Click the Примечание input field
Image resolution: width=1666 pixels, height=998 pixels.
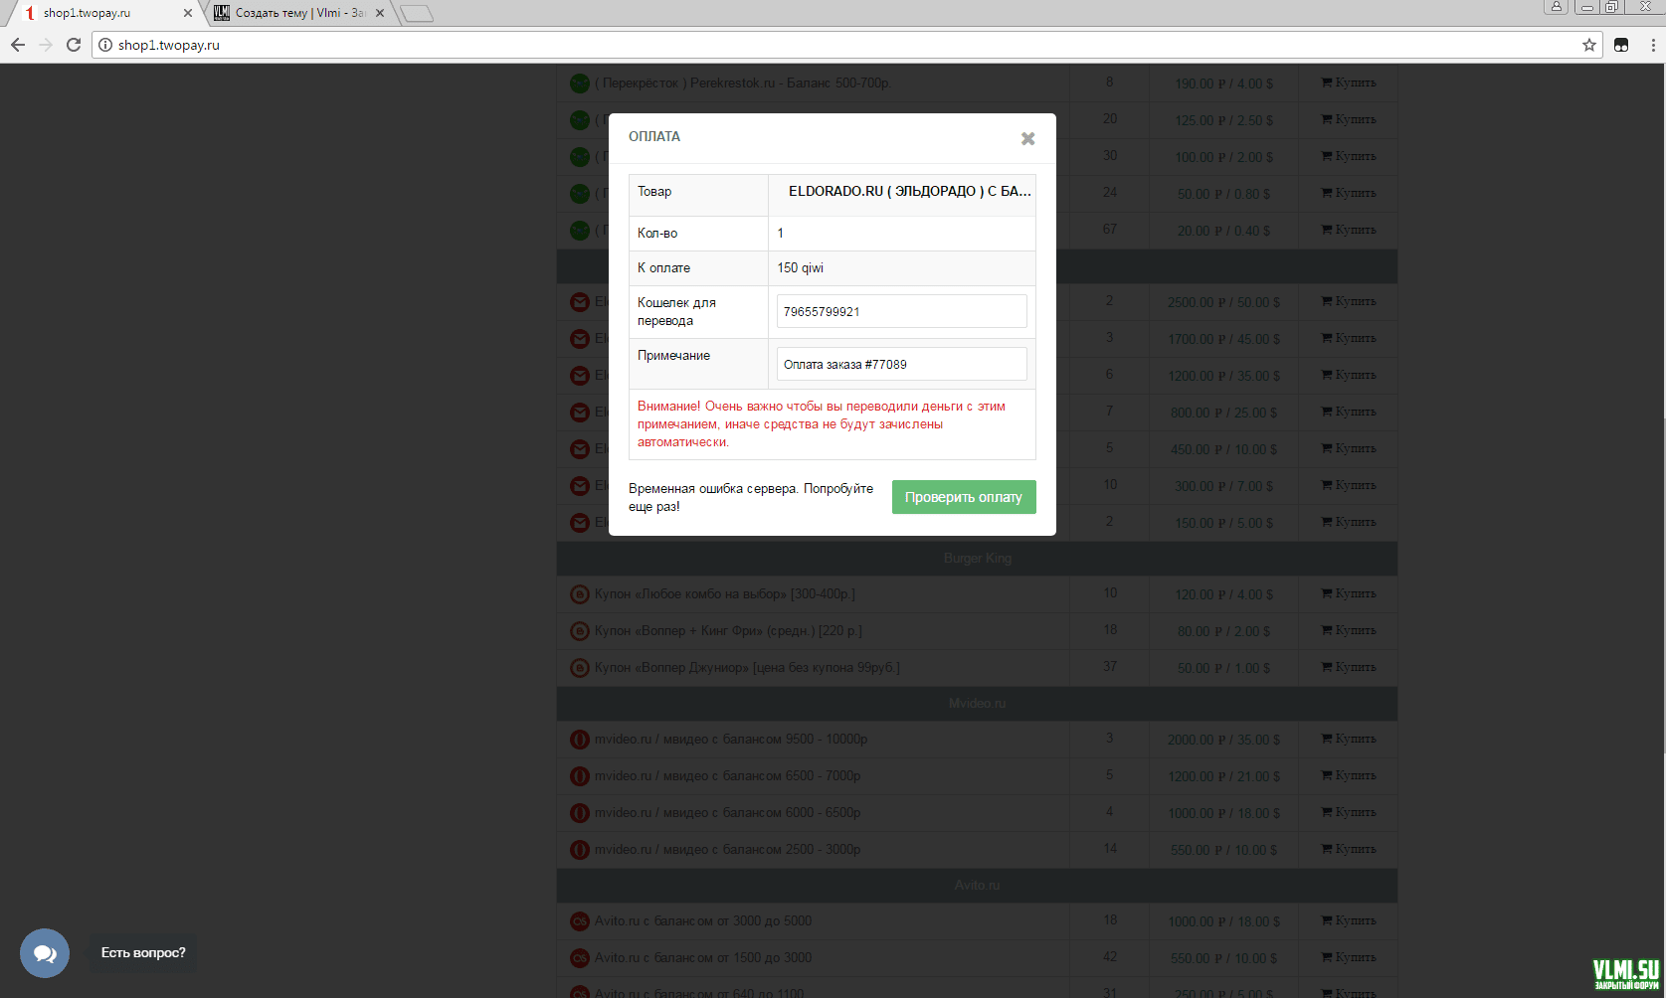(901, 364)
